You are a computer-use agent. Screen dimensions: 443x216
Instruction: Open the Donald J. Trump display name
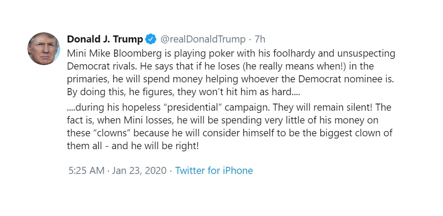105,39
